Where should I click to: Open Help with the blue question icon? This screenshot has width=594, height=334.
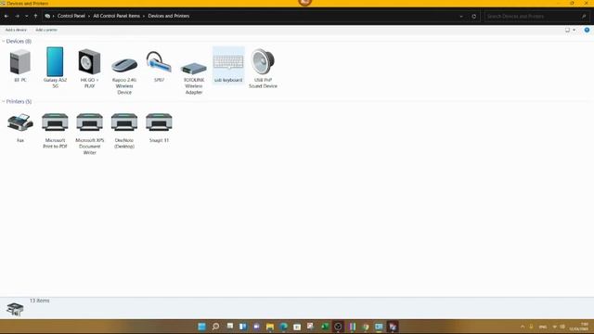587,30
